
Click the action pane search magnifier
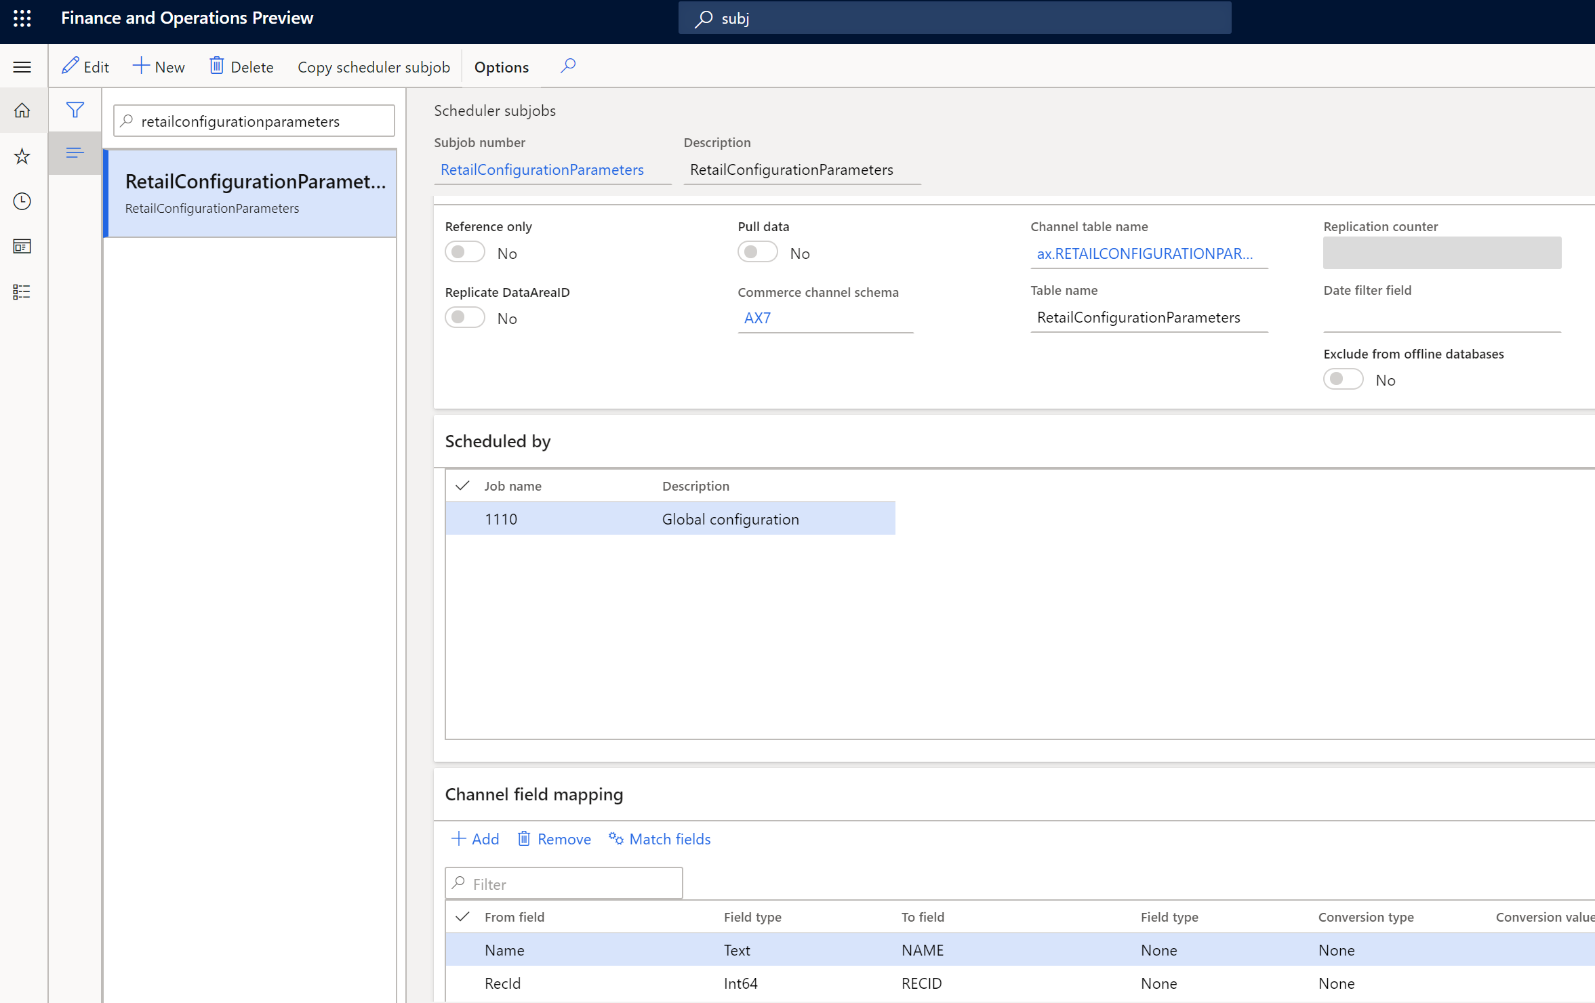pyautogui.click(x=568, y=66)
